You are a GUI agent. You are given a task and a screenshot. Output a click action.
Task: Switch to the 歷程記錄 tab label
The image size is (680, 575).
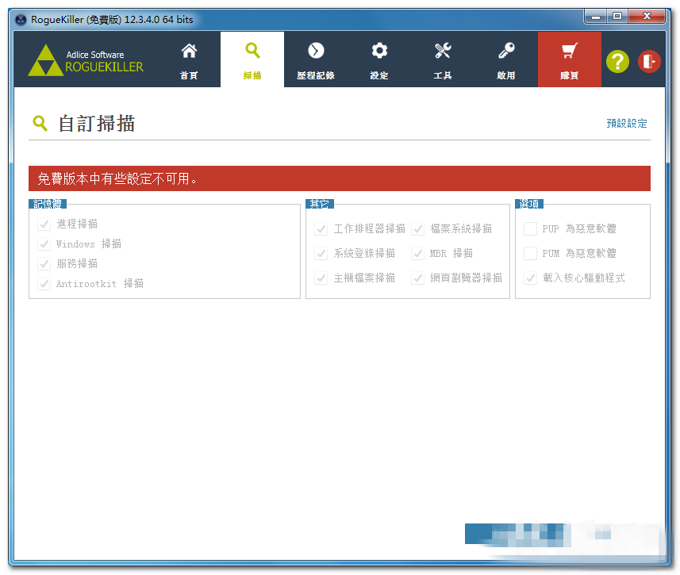[316, 75]
